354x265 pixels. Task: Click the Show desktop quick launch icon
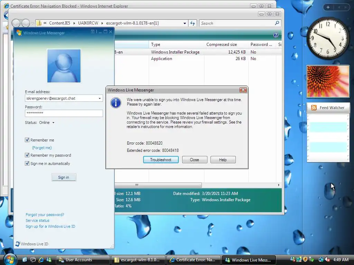point(25,259)
